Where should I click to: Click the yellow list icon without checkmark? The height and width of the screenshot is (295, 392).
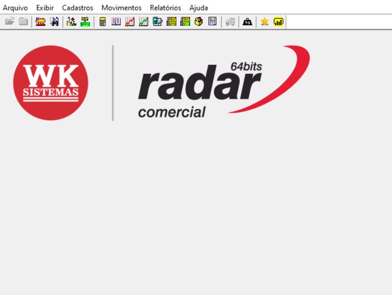[171, 22]
